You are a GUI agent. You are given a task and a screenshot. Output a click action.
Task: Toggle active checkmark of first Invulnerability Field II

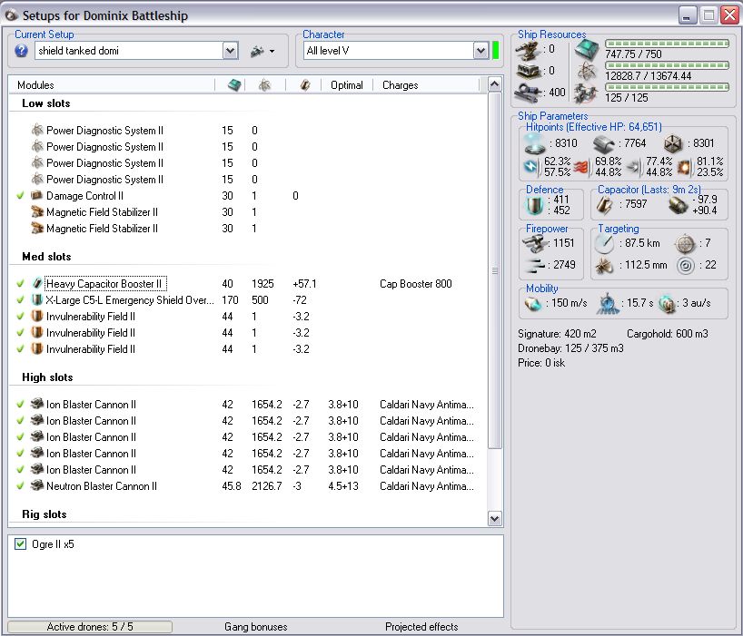(x=20, y=317)
